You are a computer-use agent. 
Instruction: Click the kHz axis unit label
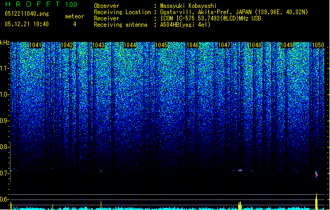tap(5, 43)
